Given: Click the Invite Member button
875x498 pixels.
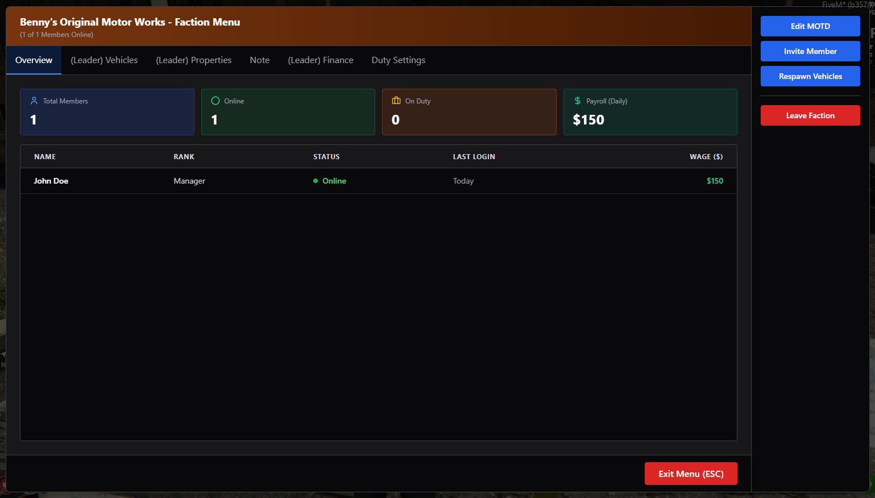Looking at the screenshot, I should point(810,51).
